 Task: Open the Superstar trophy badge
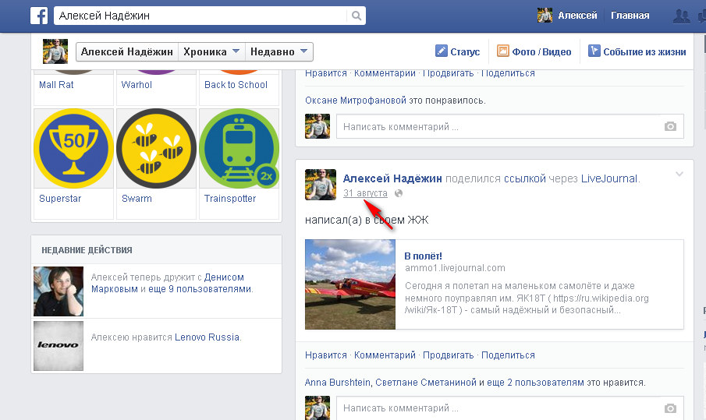tap(74, 148)
